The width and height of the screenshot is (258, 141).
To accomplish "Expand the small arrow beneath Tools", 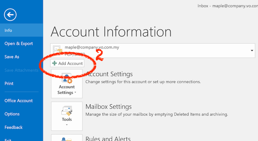I will (x=67, y=125).
